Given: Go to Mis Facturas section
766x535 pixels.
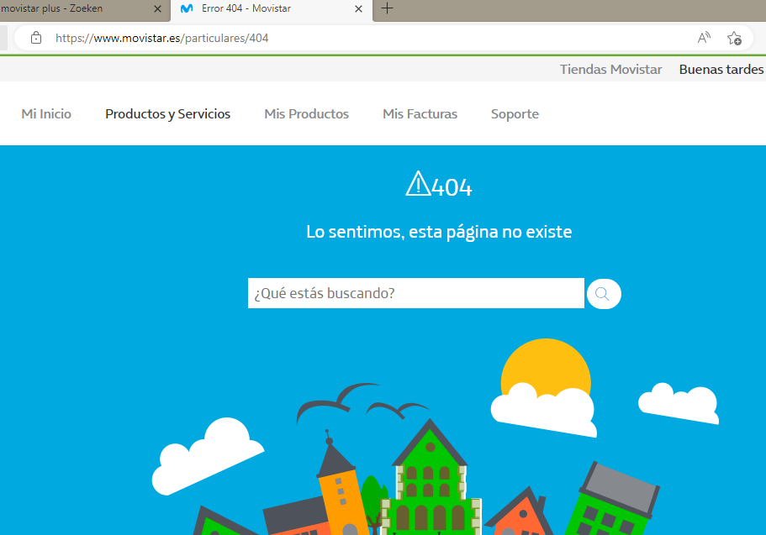Looking at the screenshot, I should [420, 114].
